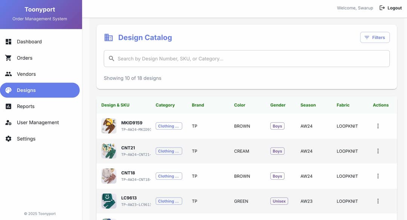This screenshot has width=407, height=220.
Task: Open Reports via the bar chart icon
Action: [x=8, y=106]
